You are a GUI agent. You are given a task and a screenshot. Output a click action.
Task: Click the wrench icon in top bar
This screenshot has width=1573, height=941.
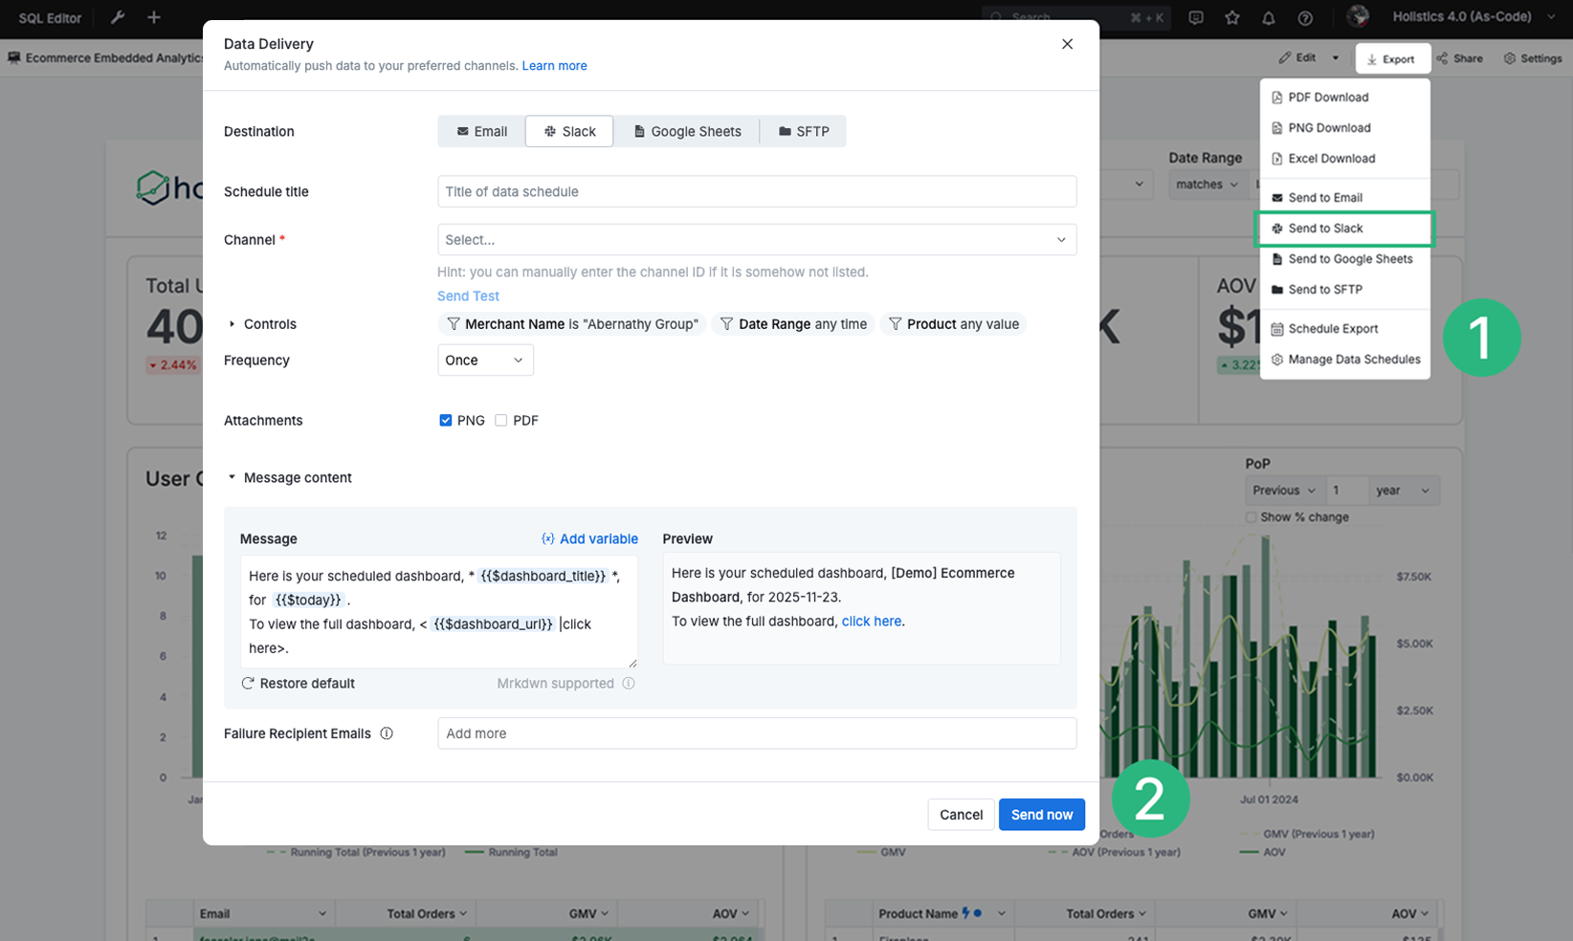pos(118,17)
